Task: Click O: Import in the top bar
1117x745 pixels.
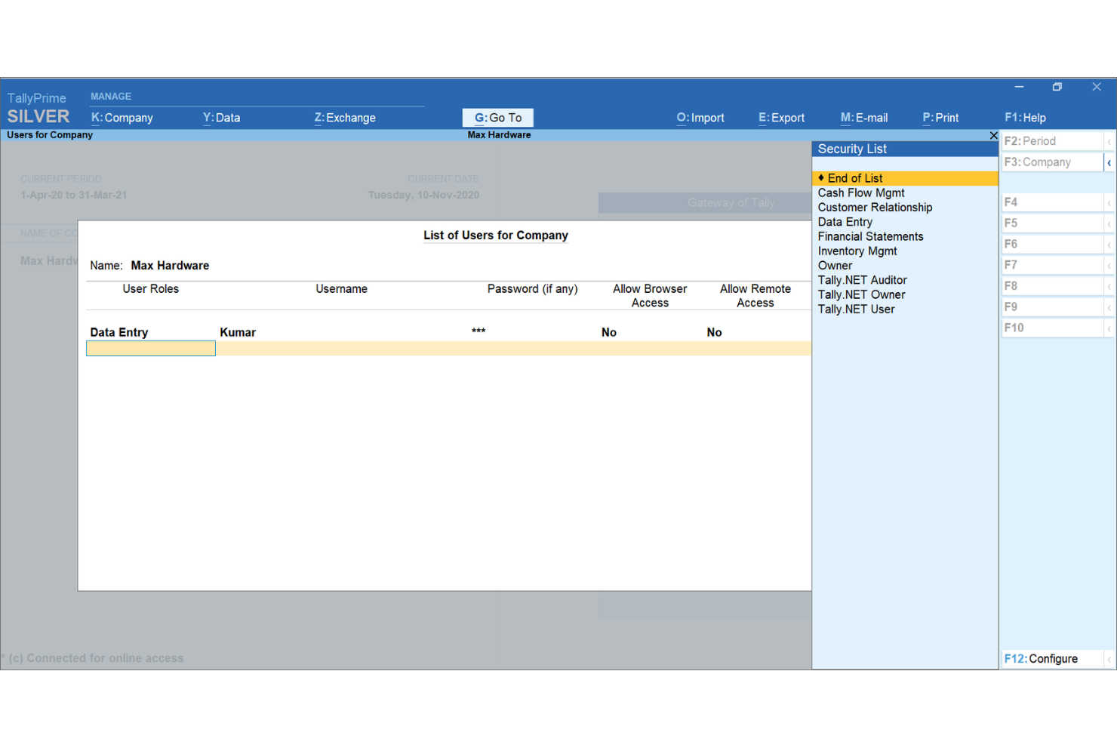Action: [x=700, y=118]
